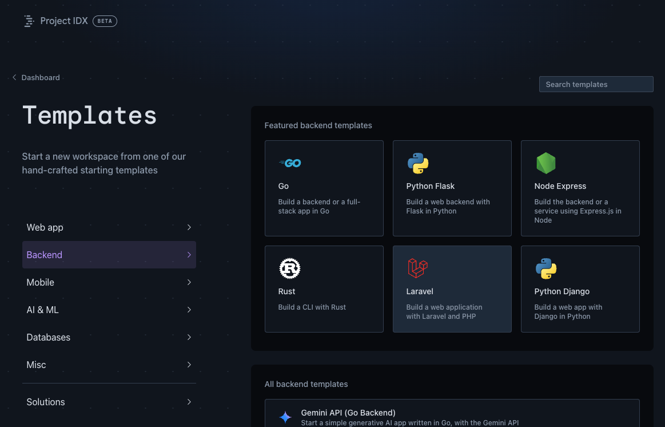Image resolution: width=665 pixels, height=427 pixels.
Task: Select the Mobile category
Action: (109, 282)
